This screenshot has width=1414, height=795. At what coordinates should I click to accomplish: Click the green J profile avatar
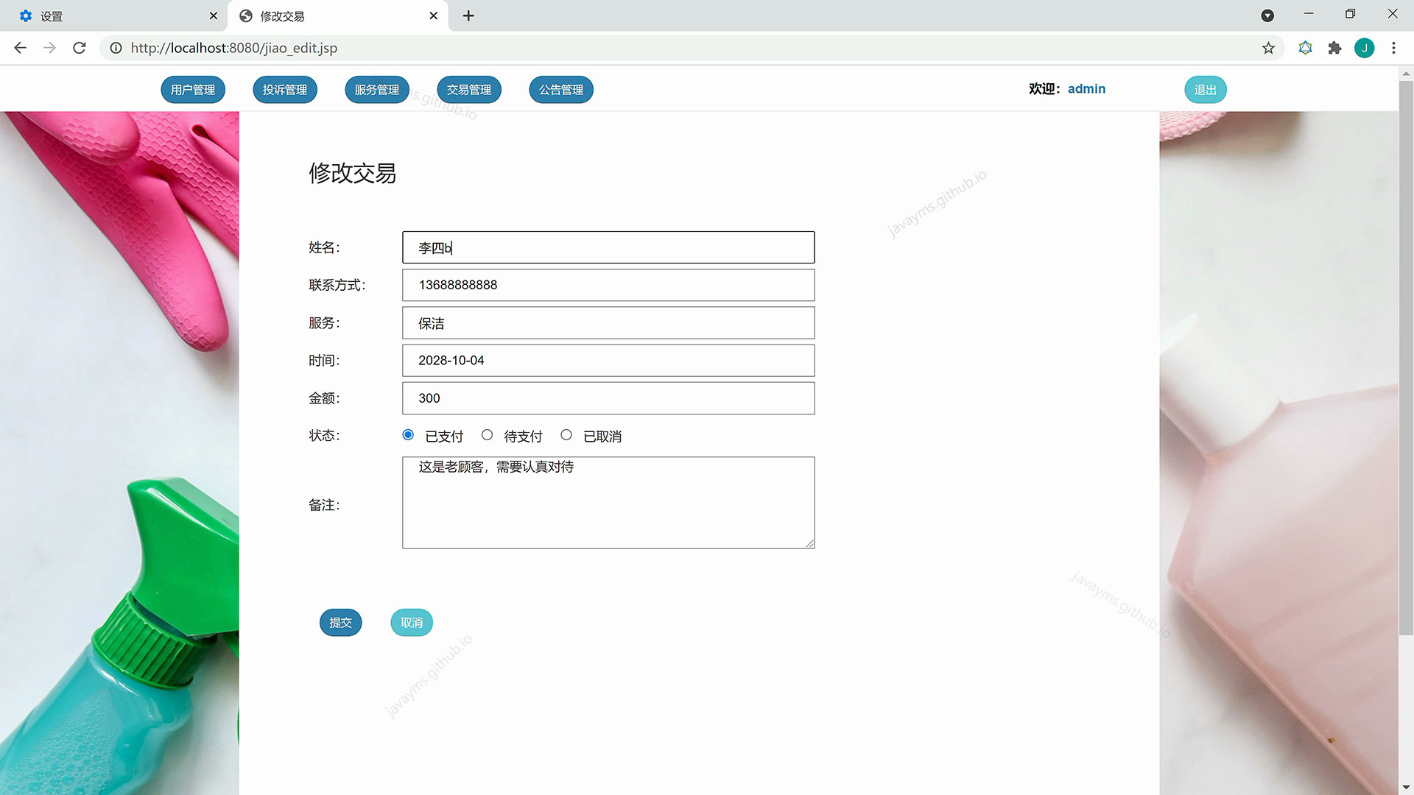pos(1364,48)
